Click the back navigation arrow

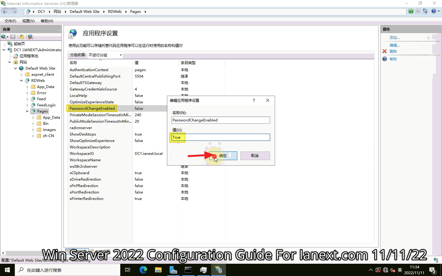point(5,12)
